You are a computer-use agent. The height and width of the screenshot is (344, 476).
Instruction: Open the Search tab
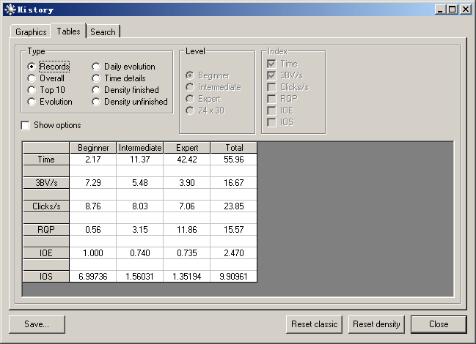tap(103, 31)
